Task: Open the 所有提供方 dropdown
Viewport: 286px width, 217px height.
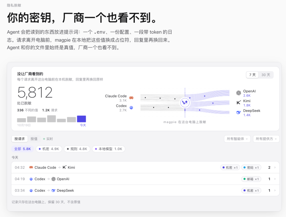Action: tap(266, 139)
